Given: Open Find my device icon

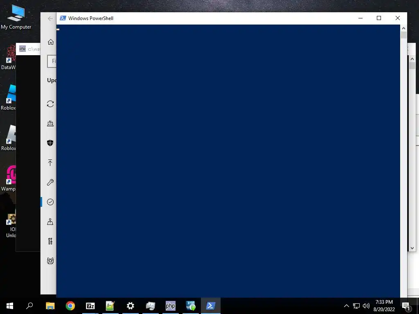Looking at the screenshot, I should point(50,222).
